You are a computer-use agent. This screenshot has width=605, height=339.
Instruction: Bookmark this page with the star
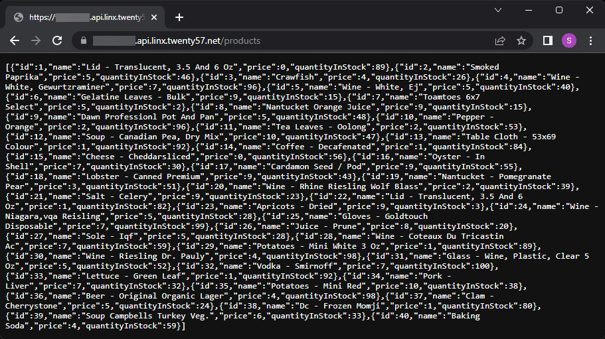(x=521, y=40)
